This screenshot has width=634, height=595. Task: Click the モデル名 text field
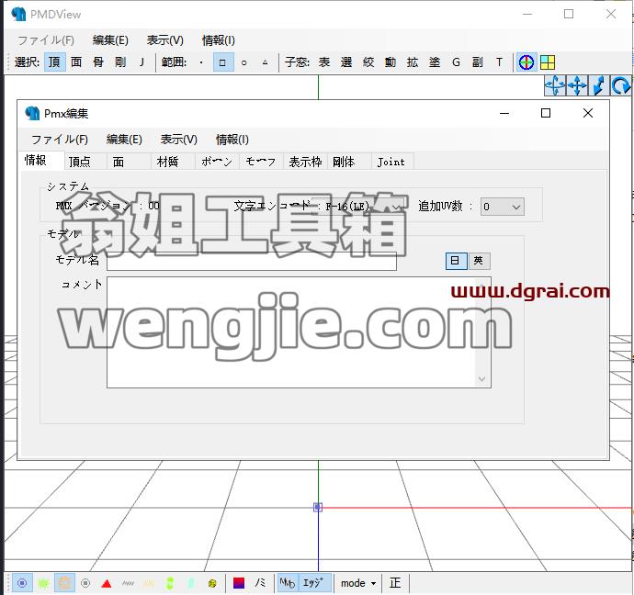(x=252, y=262)
